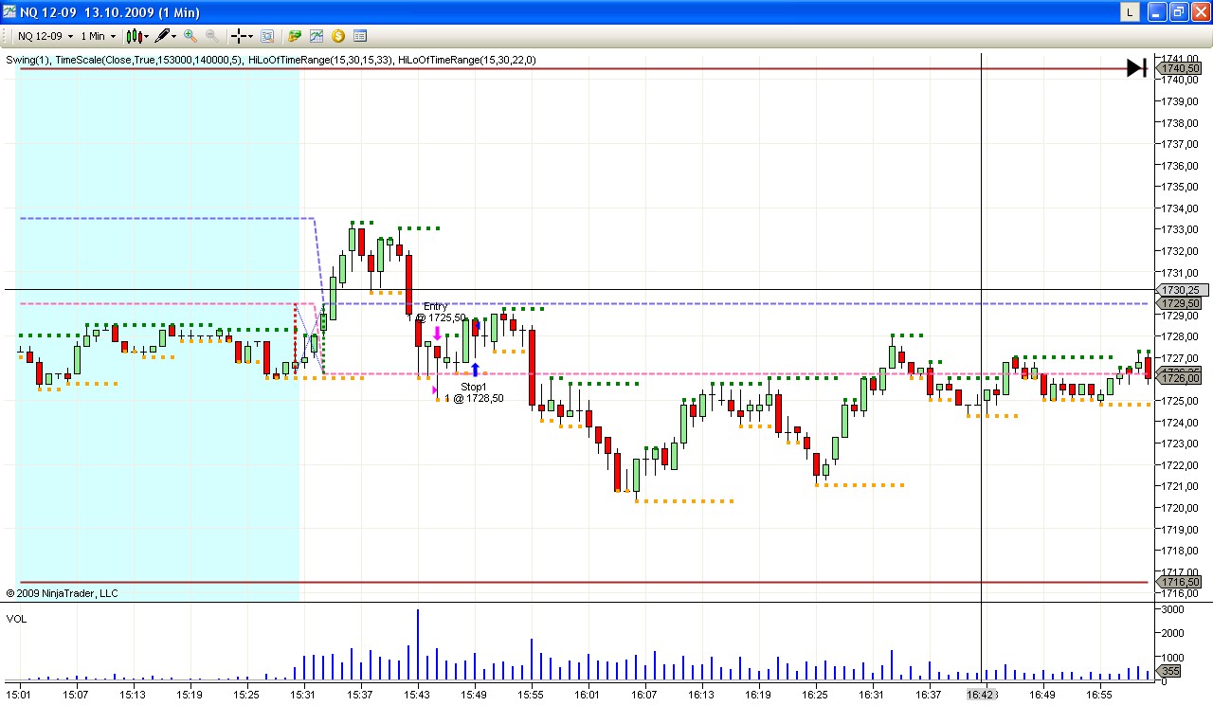Open the candlestick chart style dropdown
Image resolution: width=1213 pixels, height=706 pixels.
(136, 36)
